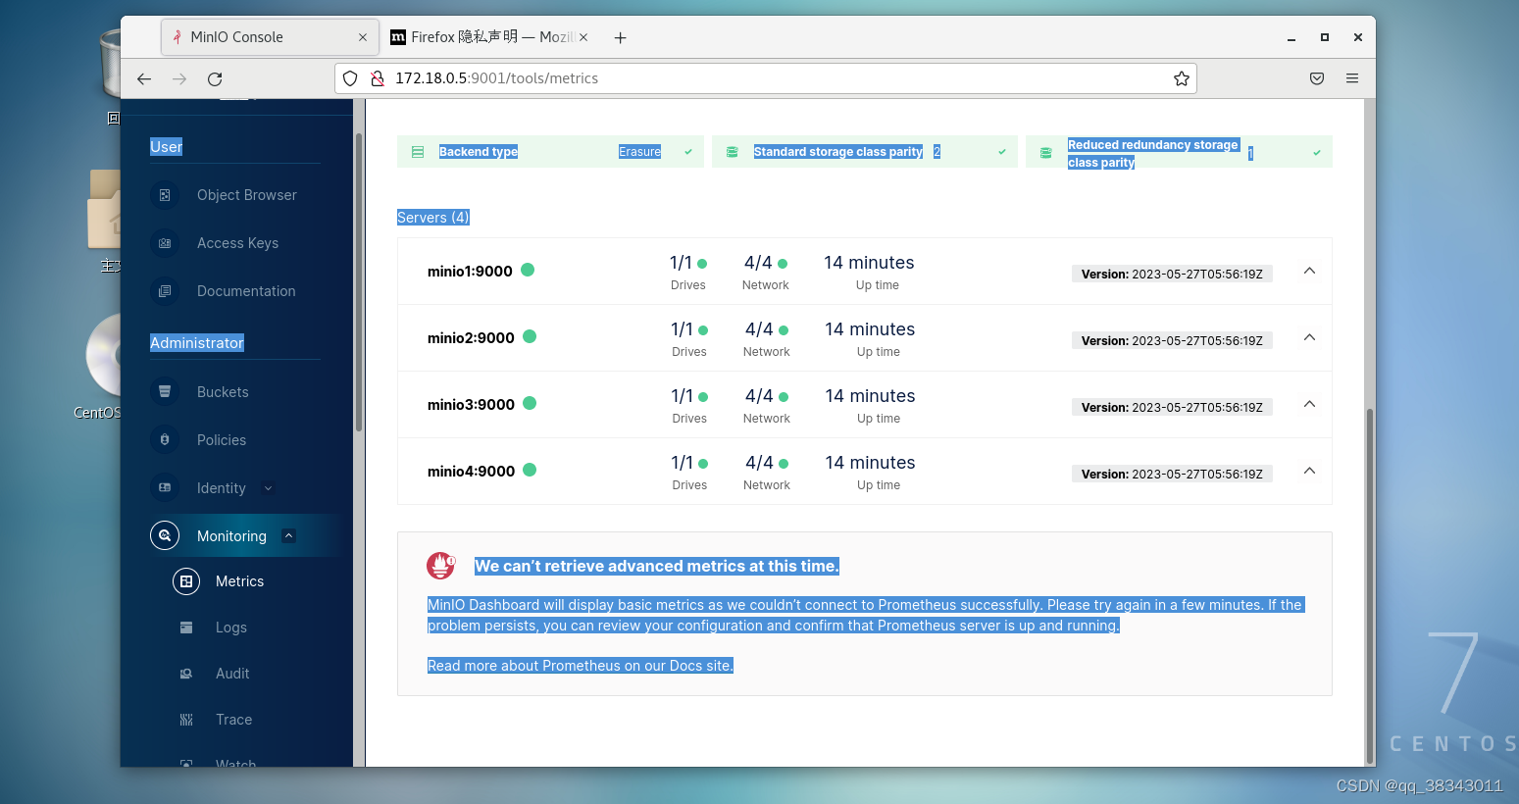This screenshot has height=804, width=1519.
Task: Collapse the minio1:9000 server row
Action: [x=1309, y=271]
